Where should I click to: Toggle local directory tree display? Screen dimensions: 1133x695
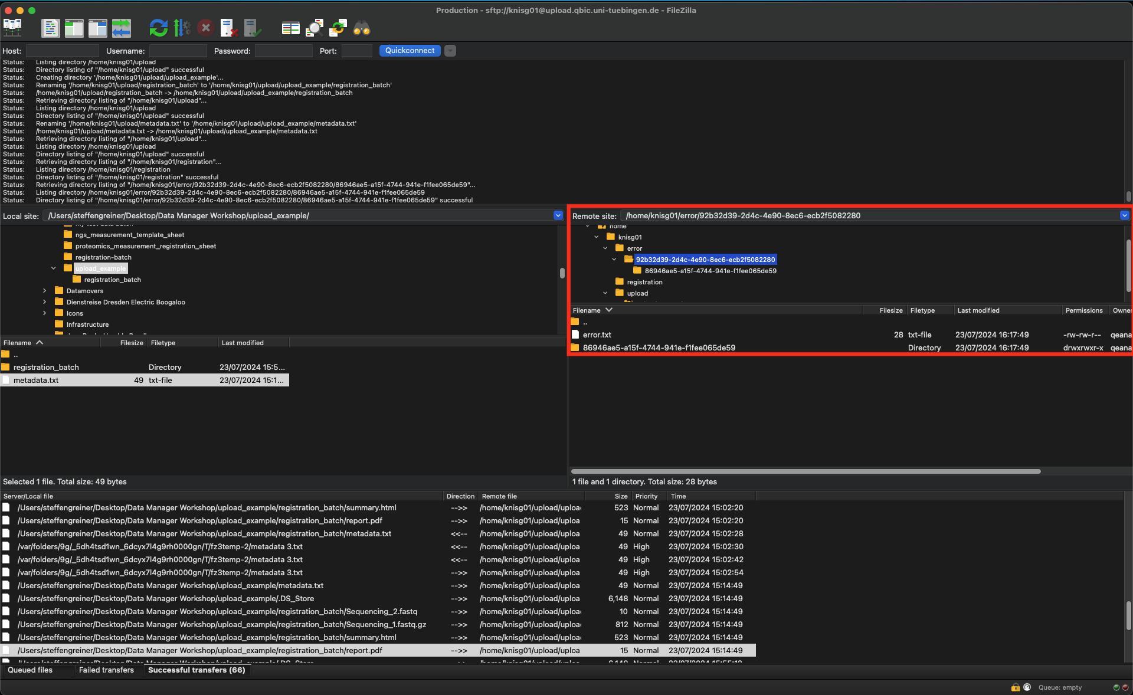74,28
